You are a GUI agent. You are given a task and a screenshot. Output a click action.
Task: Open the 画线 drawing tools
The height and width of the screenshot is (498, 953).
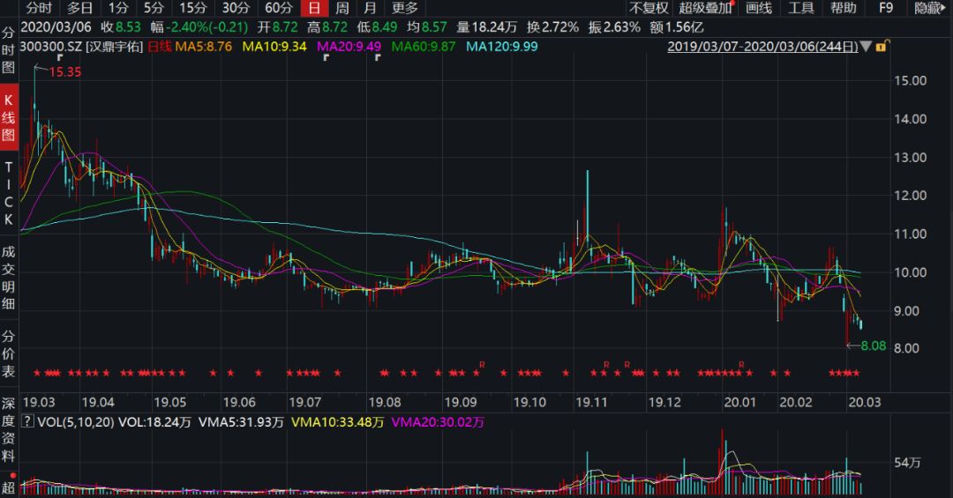(759, 8)
